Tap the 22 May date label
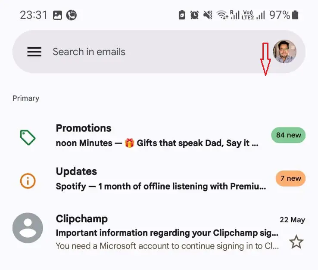This screenshot has height=270, width=318. coord(292,220)
